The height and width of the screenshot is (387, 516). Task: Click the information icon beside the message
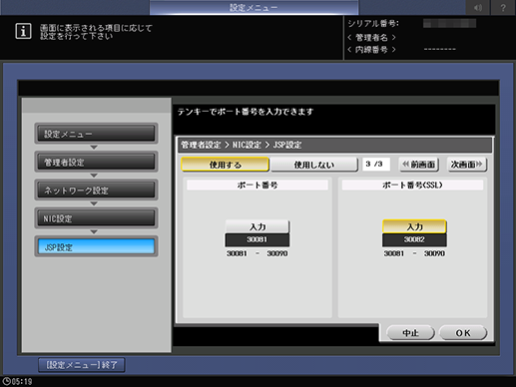[23, 31]
